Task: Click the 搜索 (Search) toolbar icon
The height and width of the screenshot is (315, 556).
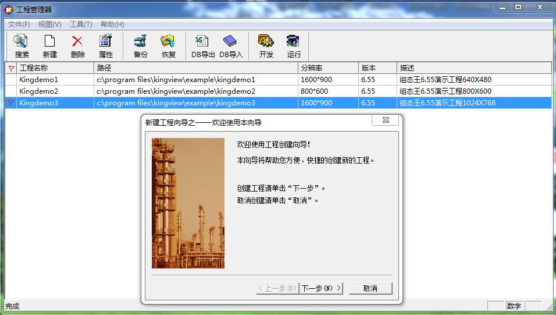Action: pos(22,46)
